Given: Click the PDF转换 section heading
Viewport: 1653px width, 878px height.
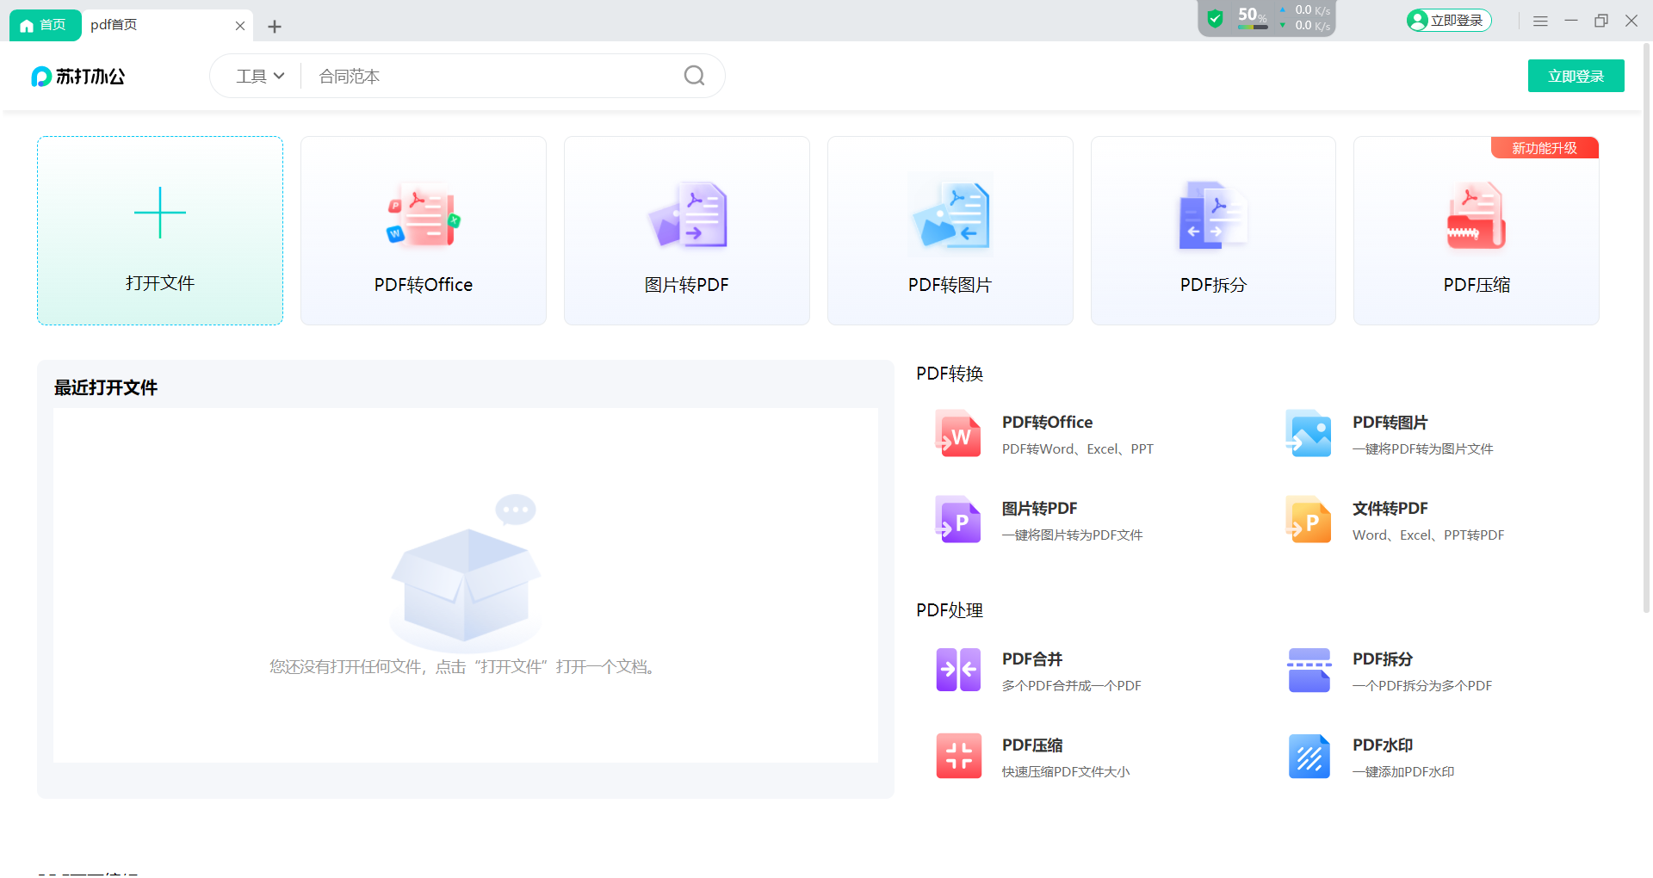Looking at the screenshot, I should click(950, 374).
